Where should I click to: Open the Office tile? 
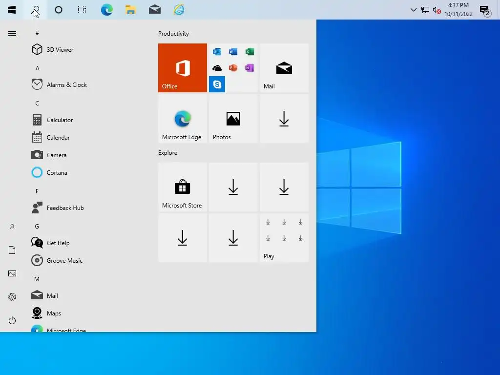pos(183,68)
